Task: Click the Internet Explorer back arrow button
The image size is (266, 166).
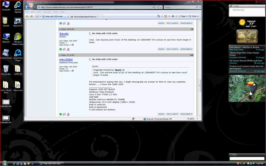Action: pyautogui.click(x=27, y=7)
